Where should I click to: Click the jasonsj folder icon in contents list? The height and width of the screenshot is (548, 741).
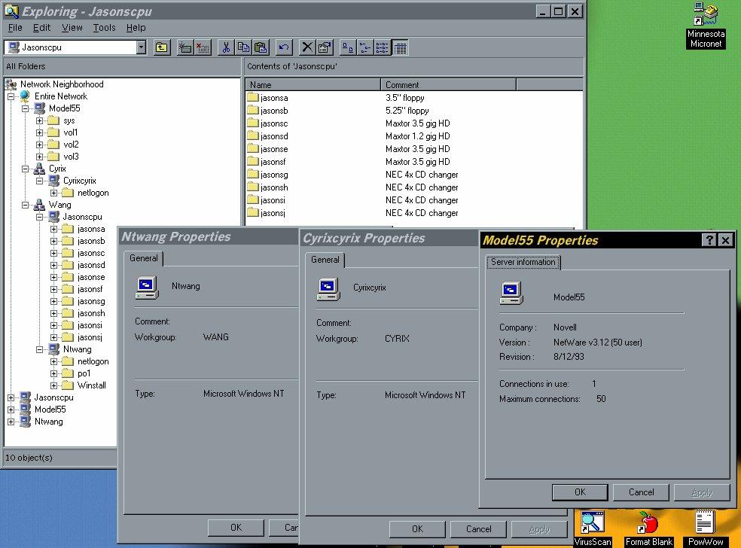click(253, 212)
